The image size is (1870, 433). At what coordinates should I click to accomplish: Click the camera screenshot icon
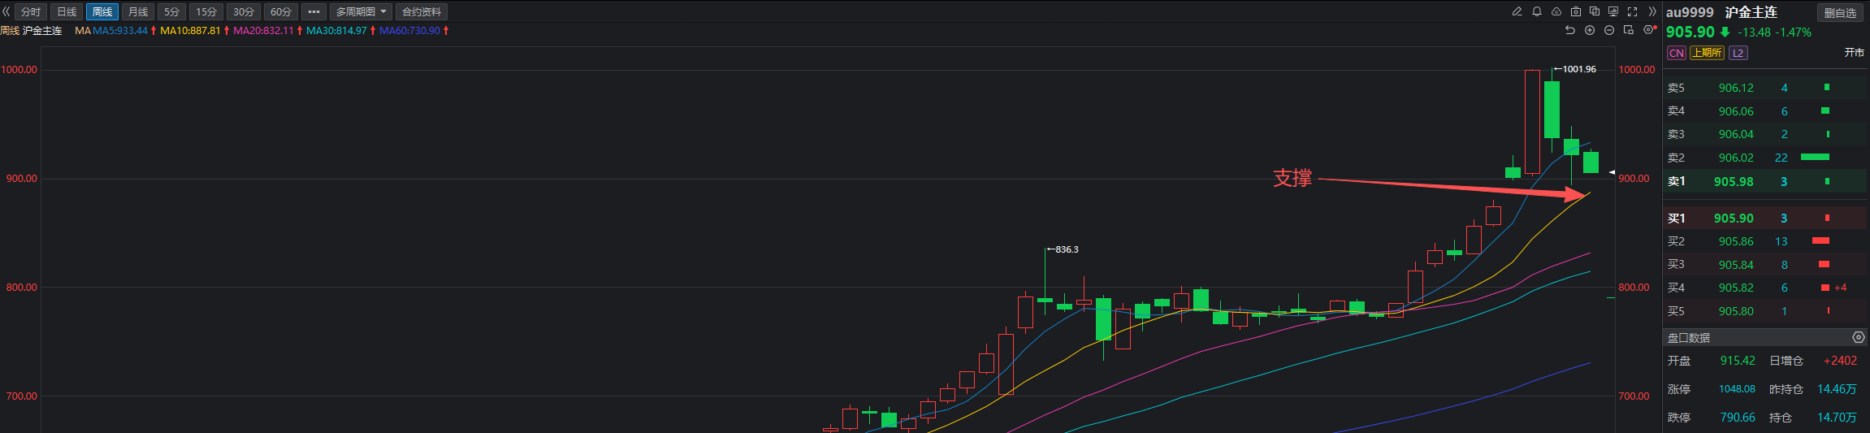pyautogui.click(x=1576, y=11)
